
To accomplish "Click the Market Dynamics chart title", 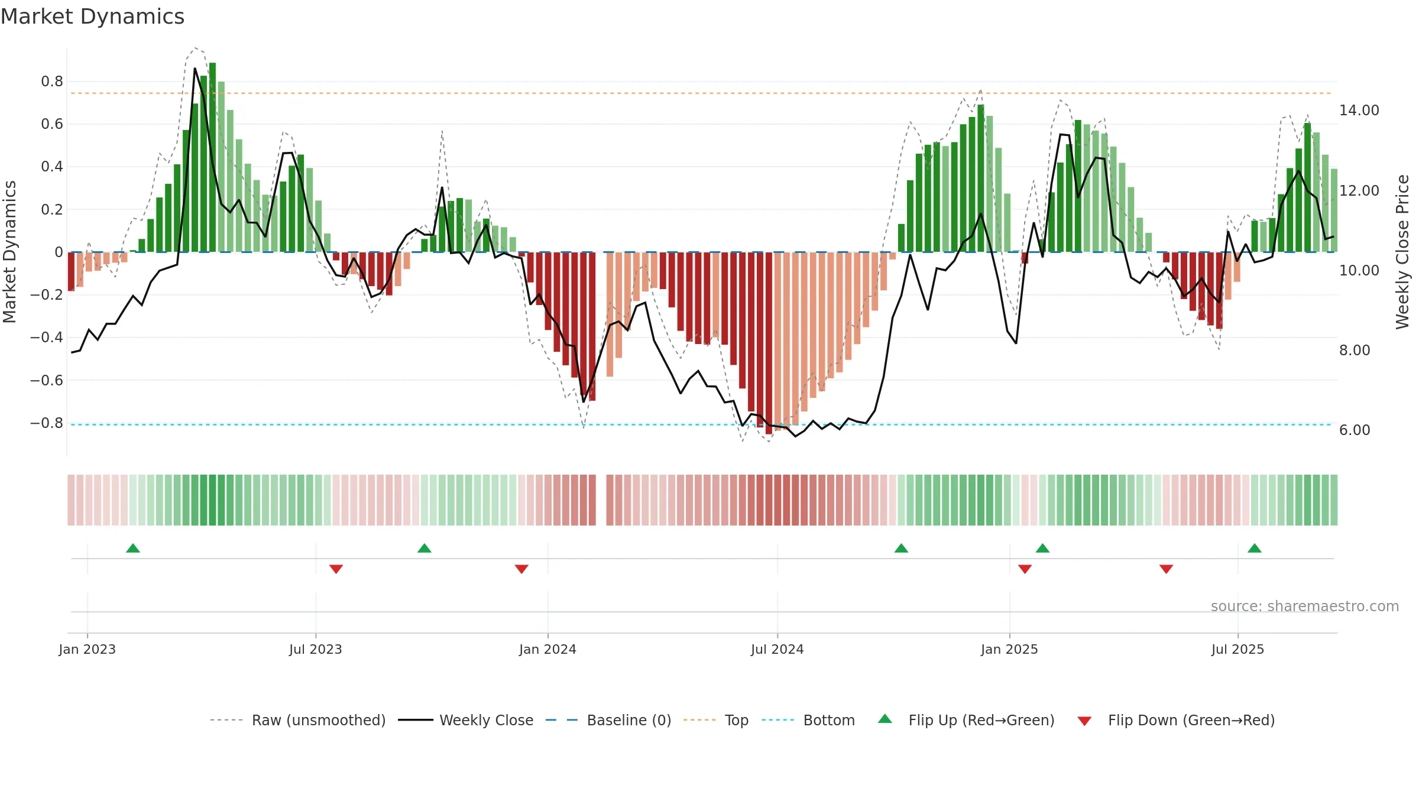I will 93,17.
